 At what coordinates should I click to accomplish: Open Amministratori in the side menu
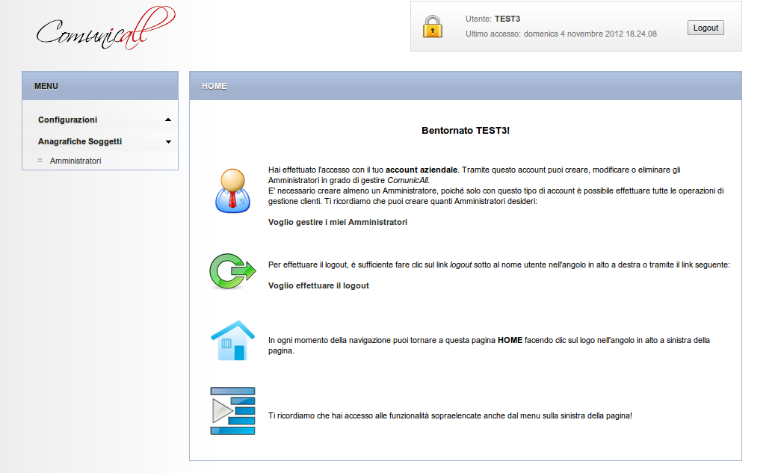coord(75,161)
